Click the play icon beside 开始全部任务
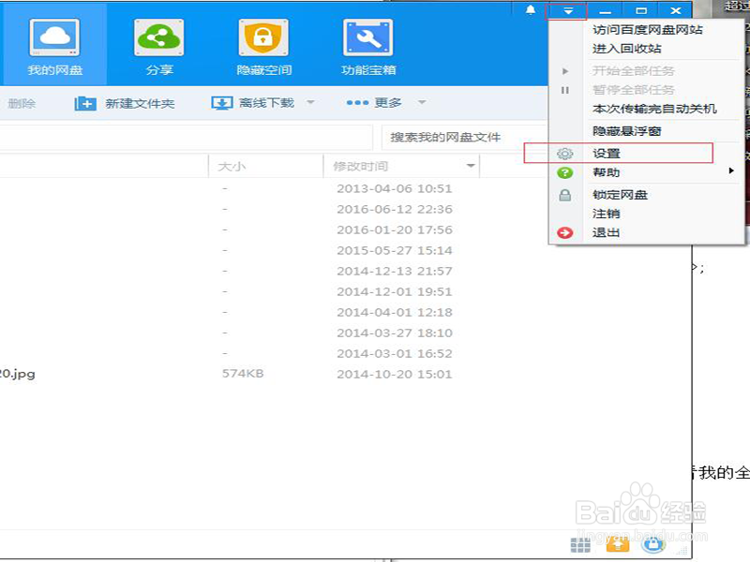Viewport: 750px width, 562px height. coord(565,71)
